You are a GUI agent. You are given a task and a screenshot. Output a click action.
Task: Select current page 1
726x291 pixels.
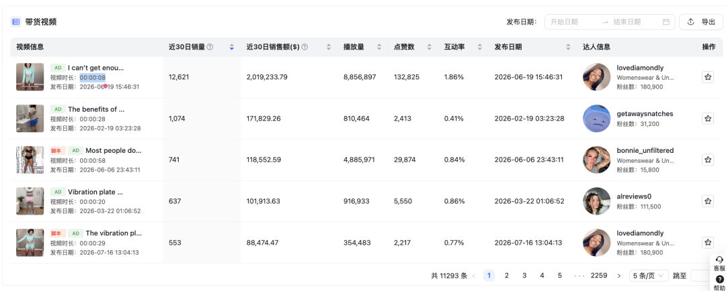(x=489, y=276)
